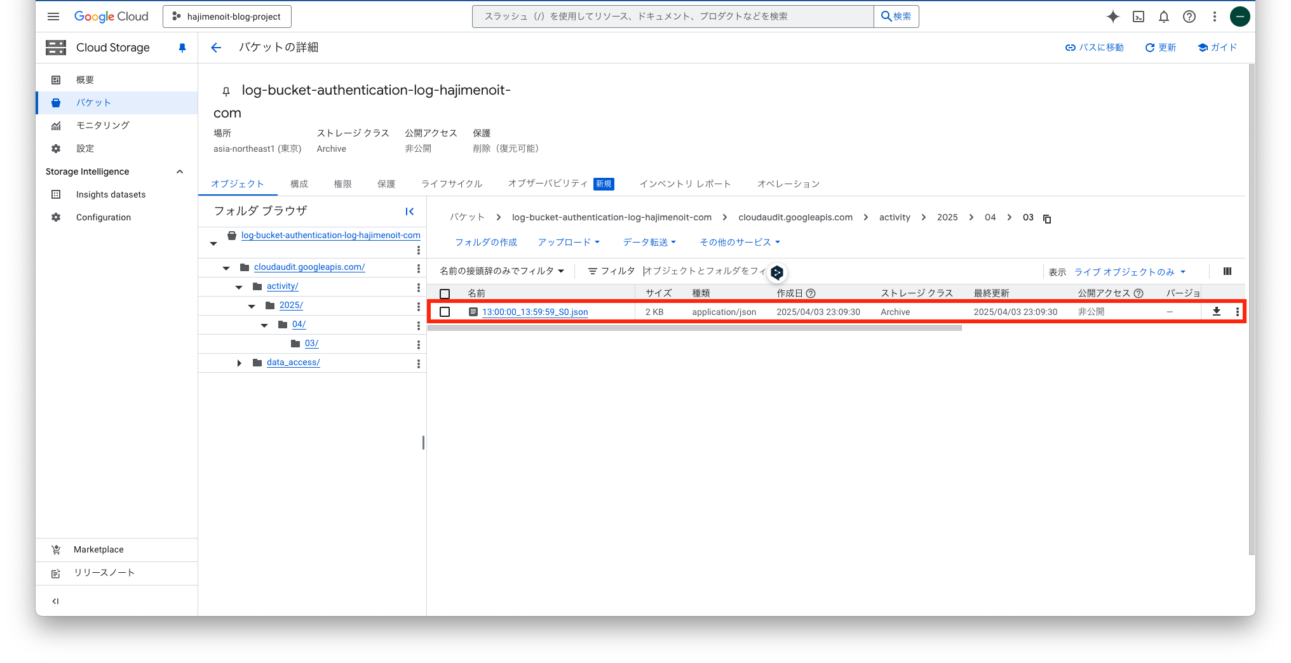
Task: Open the ガイド button
Action: 1217,48
